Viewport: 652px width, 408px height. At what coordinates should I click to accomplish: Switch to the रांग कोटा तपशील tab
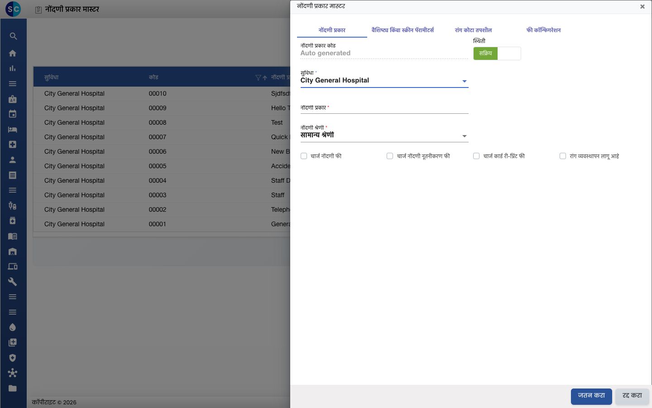click(x=473, y=30)
